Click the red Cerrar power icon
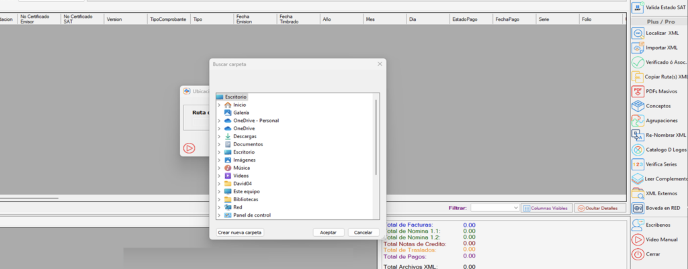The height and width of the screenshot is (269, 688). coord(638,254)
